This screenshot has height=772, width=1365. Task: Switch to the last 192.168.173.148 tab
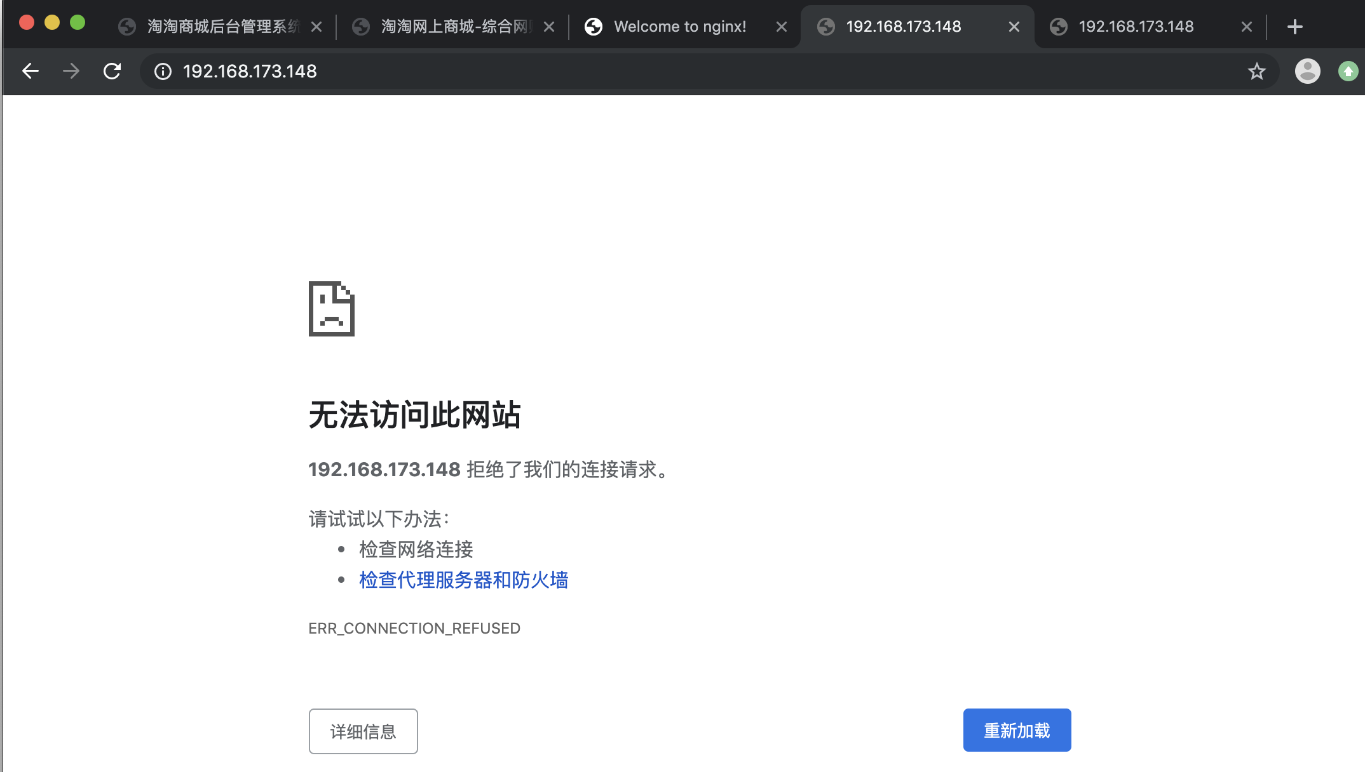1136,27
